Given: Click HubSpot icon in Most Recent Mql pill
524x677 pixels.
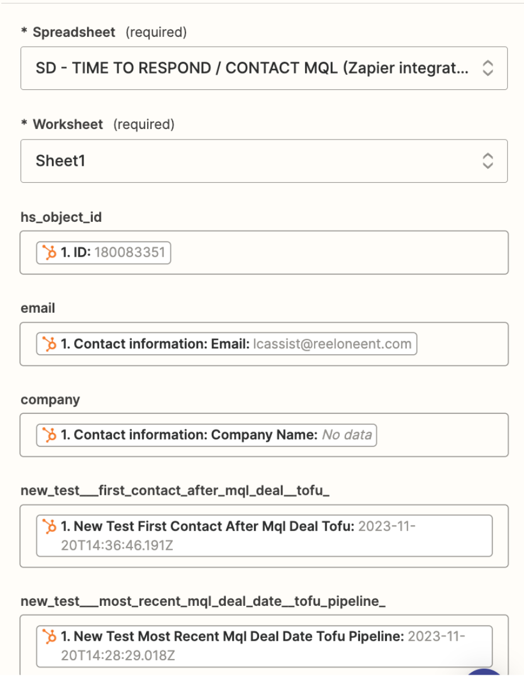Looking at the screenshot, I should pos(50,637).
